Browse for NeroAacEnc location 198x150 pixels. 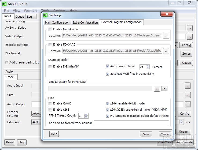pos(166,36)
